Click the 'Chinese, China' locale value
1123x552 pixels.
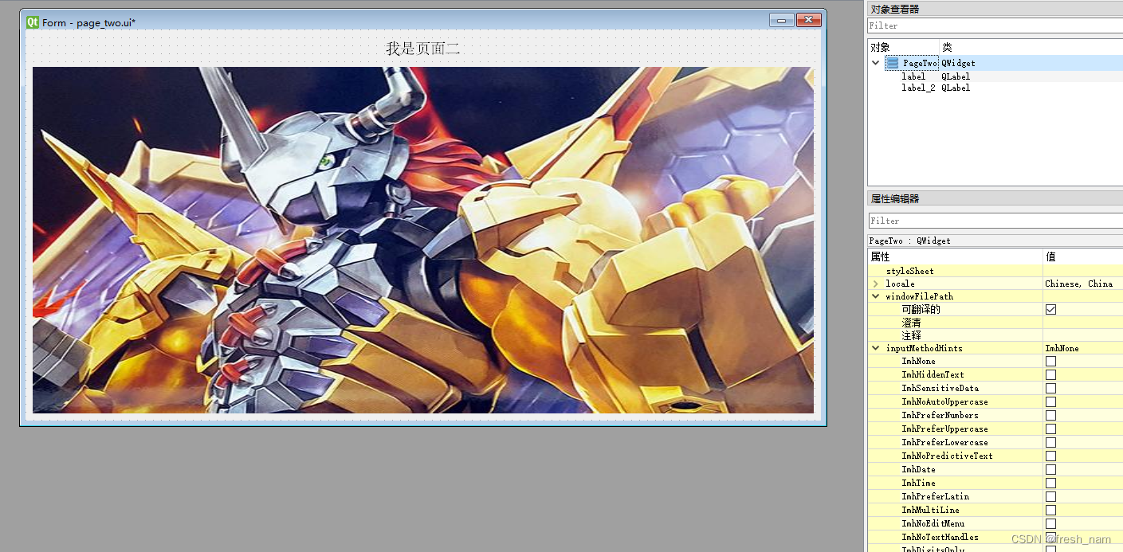pos(1078,284)
